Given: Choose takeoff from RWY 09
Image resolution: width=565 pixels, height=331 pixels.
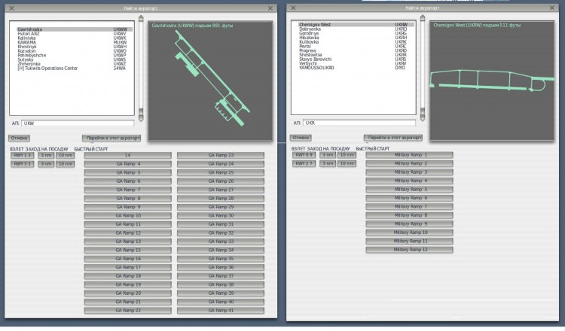Looking at the screenshot, I should coord(304,155).
